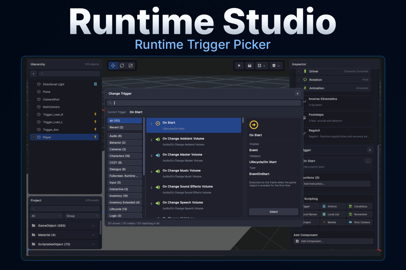Click the Select button in trigger details
Screen dimensions: 406x270
pyautogui.click(x=274, y=212)
